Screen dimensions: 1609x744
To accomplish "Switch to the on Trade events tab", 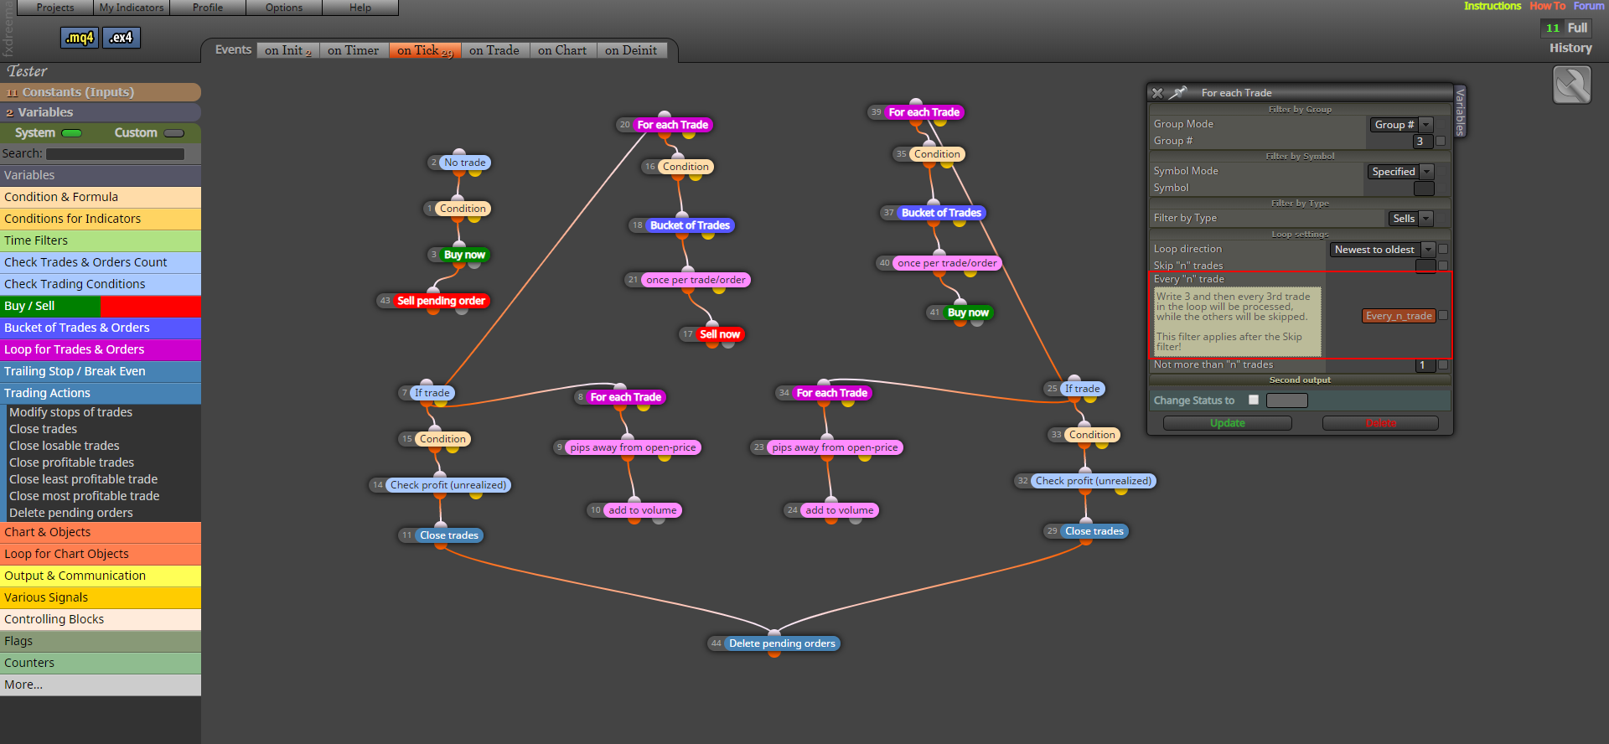I will pos(494,50).
